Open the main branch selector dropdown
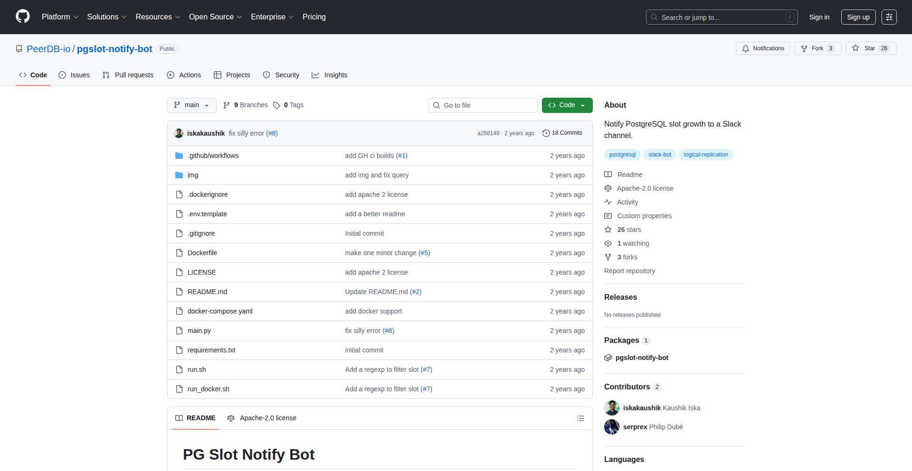 (x=191, y=105)
